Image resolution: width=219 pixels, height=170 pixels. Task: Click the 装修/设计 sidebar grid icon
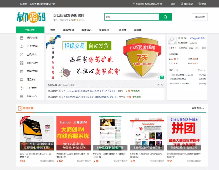tap(22, 63)
